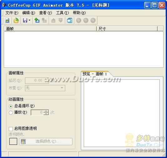Click the delay spinner arrows
The height and width of the screenshot is (158, 167).
[46, 81]
